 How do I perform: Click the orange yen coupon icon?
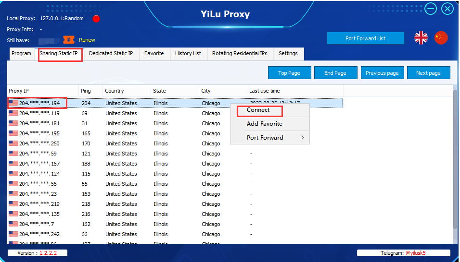coord(69,40)
